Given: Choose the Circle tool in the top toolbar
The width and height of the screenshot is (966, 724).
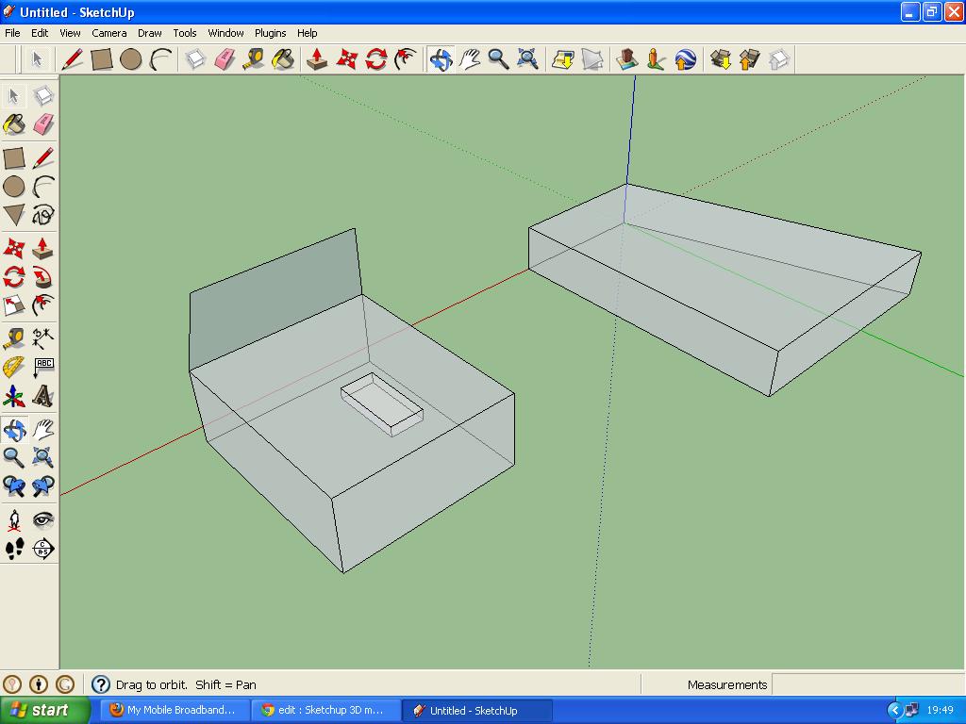Looking at the screenshot, I should [130, 59].
